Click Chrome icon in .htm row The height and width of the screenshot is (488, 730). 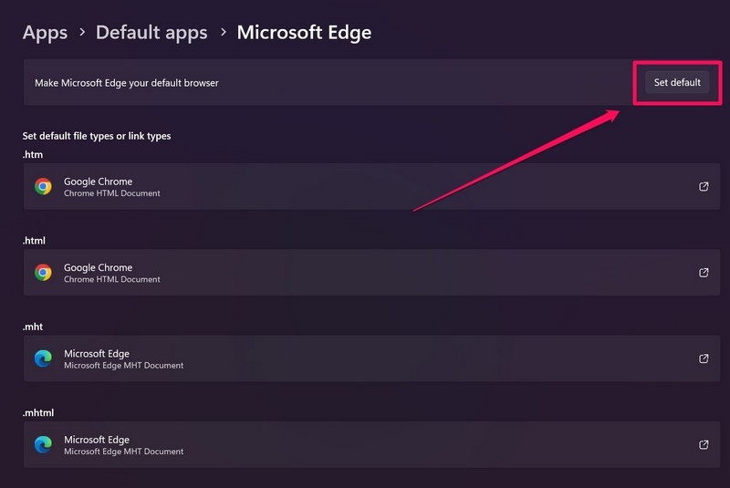(x=43, y=187)
